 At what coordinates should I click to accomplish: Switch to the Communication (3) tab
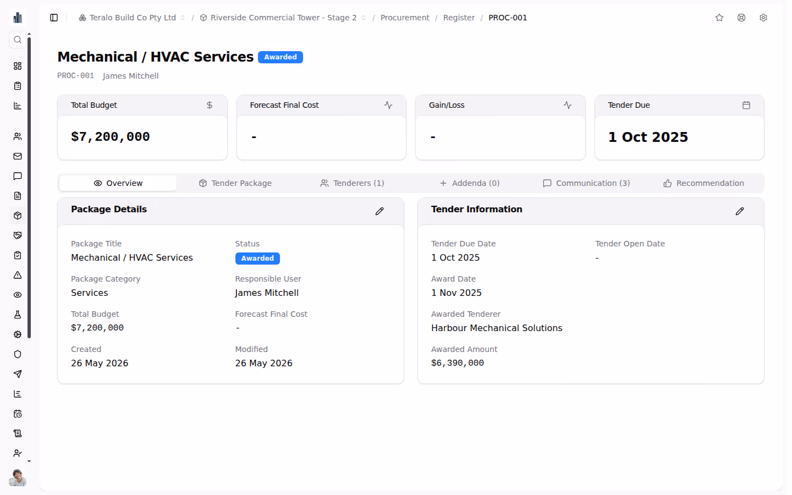(x=586, y=183)
